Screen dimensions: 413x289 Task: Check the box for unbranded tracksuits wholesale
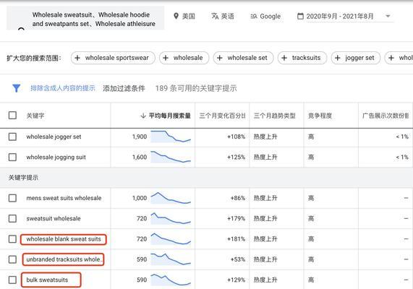coord(12,259)
